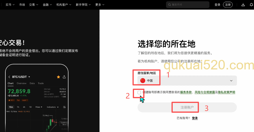The width and height of the screenshot is (254, 132).
Task: Open the 服务条款 link
Action: 186,92
